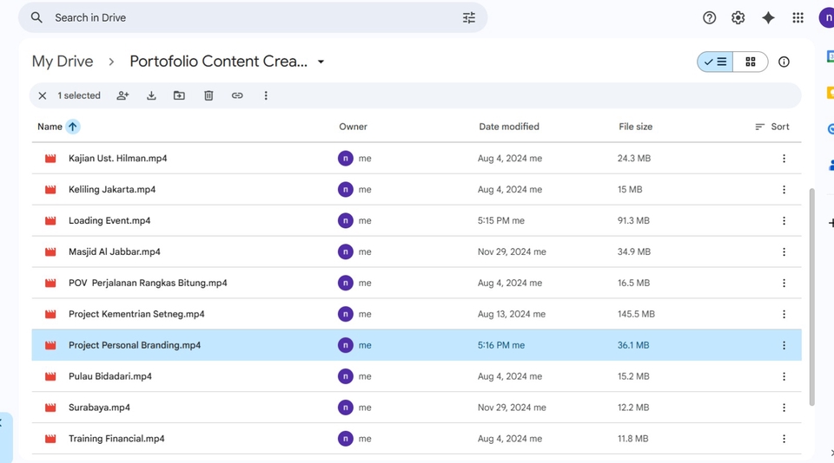The image size is (834, 463).
Task: Open the Google apps grid
Action: pos(798,17)
